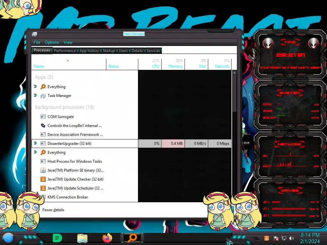Select the KMS Connection Broker process
Screen dimensions: 327x245
tap(68, 197)
